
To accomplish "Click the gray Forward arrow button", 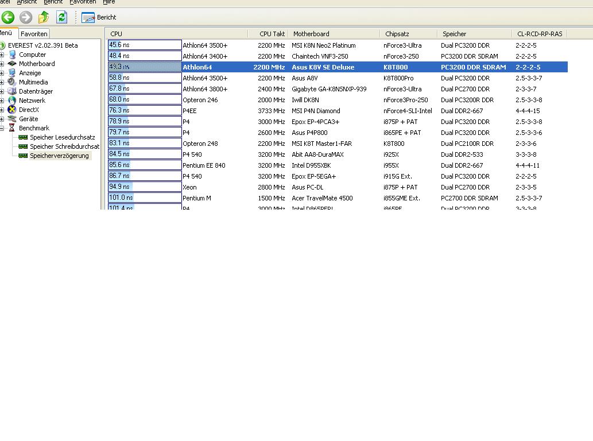I will [26, 17].
